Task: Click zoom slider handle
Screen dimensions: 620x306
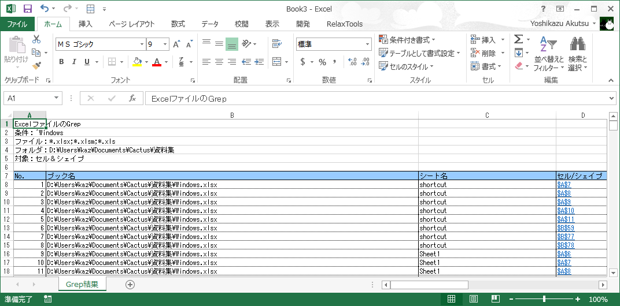Action: (x=544, y=299)
